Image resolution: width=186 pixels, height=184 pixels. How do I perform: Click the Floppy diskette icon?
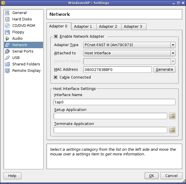(x=7, y=32)
